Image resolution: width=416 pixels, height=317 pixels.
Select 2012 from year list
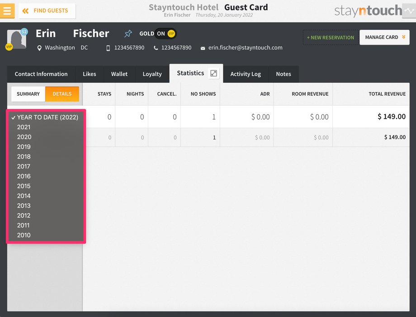tap(46, 215)
